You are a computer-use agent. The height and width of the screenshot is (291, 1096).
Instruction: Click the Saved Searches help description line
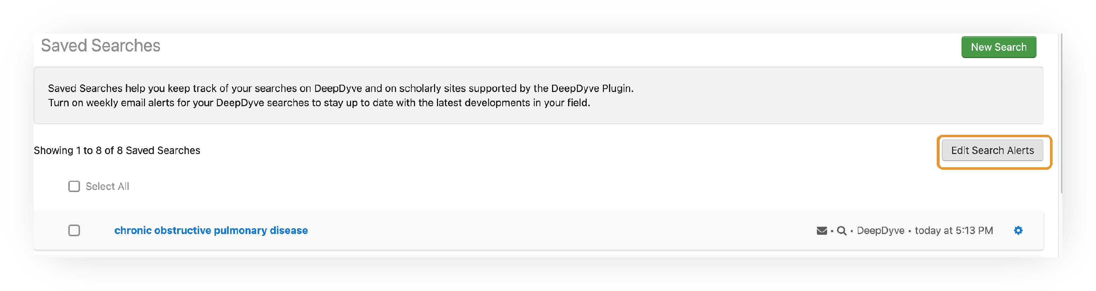pos(340,88)
